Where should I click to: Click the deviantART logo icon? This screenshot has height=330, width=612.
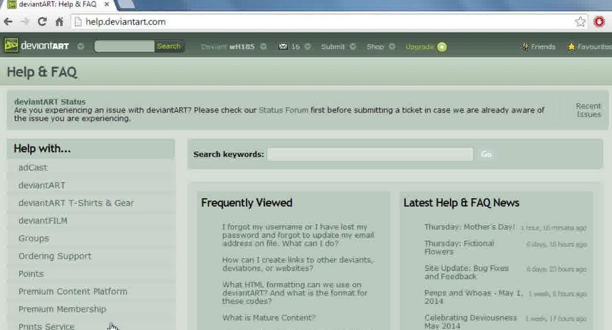pos(12,46)
